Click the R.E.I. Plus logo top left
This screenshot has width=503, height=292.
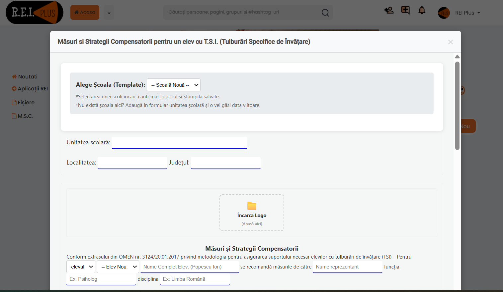[x=34, y=12]
